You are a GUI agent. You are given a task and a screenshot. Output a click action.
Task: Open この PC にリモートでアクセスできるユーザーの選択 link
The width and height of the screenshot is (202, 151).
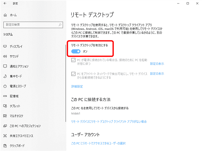[x=98, y=143]
